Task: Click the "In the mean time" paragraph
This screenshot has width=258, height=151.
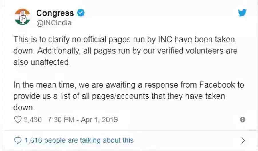Action: click(x=129, y=96)
